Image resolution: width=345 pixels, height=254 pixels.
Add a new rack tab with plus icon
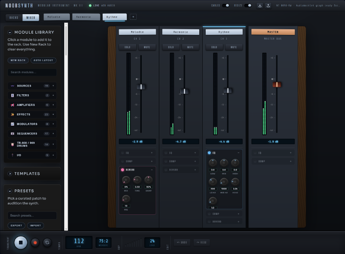coord(133,17)
